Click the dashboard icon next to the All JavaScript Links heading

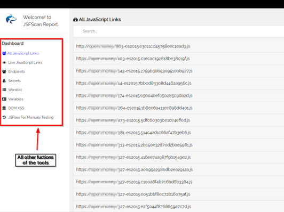point(75,20)
